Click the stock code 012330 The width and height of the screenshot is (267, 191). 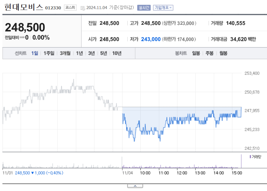tap(53, 8)
